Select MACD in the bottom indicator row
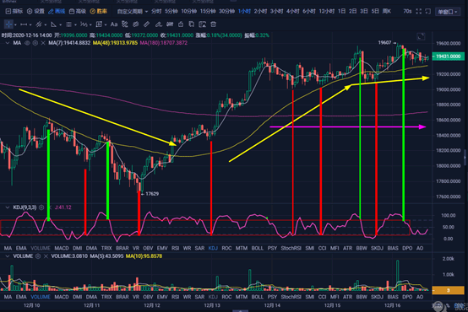Image resolution: width=468 pixels, height=312 pixels. (62, 297)
